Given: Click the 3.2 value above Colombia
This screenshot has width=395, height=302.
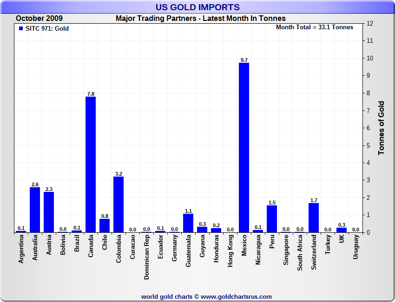Looking at the screenshot, I should coord(118,174).
